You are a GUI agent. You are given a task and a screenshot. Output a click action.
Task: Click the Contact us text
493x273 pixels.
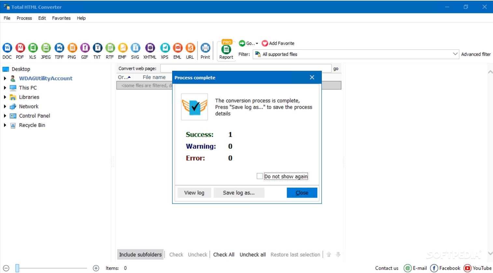(387, 268)
